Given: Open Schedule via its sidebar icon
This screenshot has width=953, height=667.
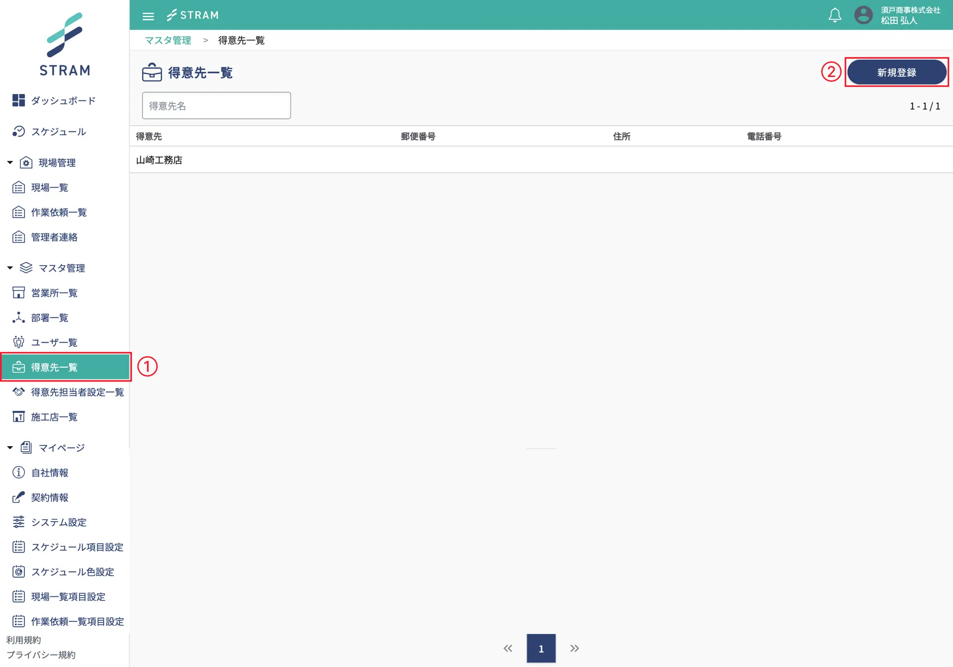Looking at the screenshot, I should point(18,131).
